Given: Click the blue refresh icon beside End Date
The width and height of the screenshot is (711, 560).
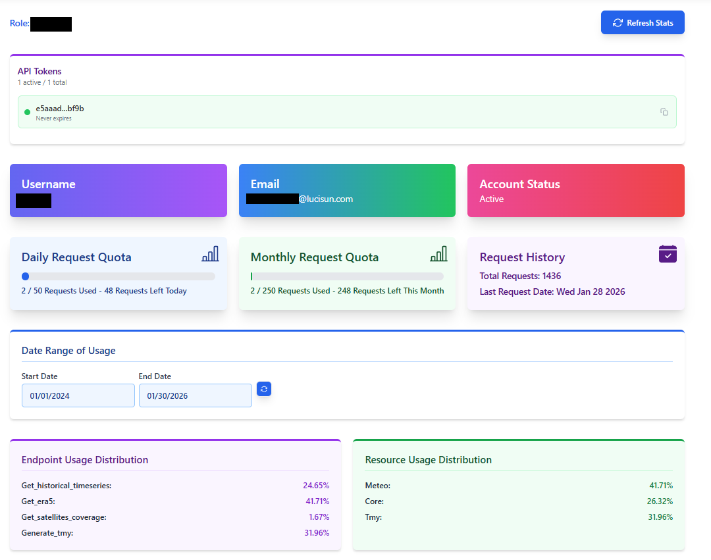Looking at the screenshot, I should [264, 389].
